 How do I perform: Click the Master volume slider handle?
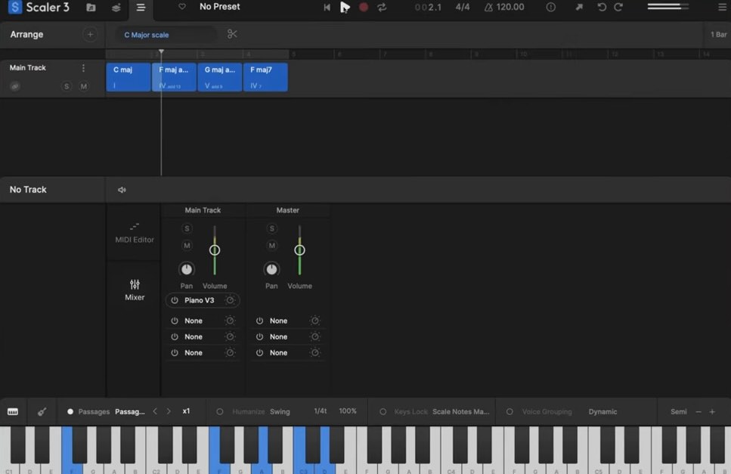pos(299,250)
